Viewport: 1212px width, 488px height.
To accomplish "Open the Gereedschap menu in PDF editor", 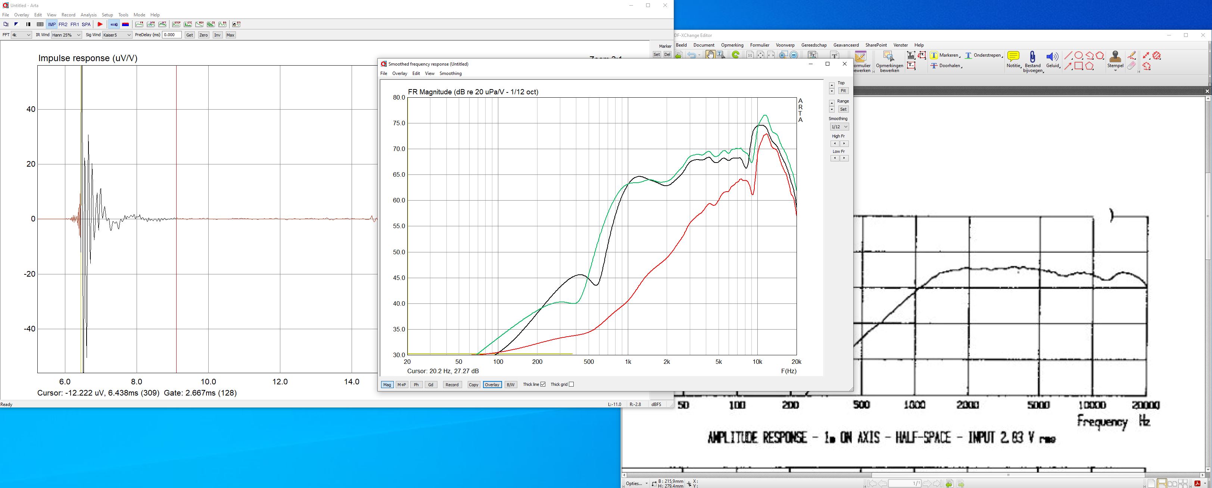I will pos(814,45).
